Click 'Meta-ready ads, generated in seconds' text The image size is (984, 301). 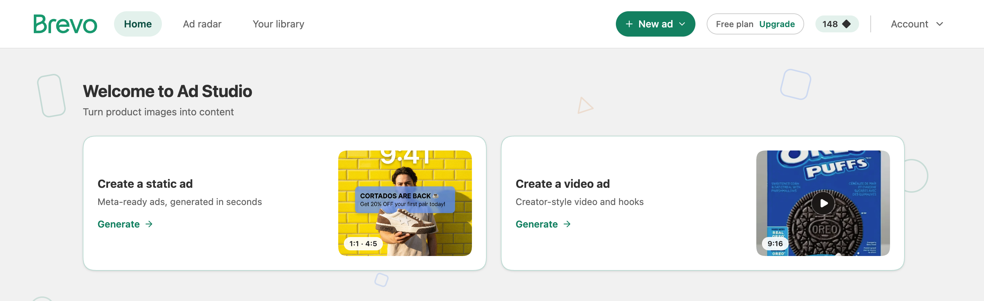click(179, 202)
